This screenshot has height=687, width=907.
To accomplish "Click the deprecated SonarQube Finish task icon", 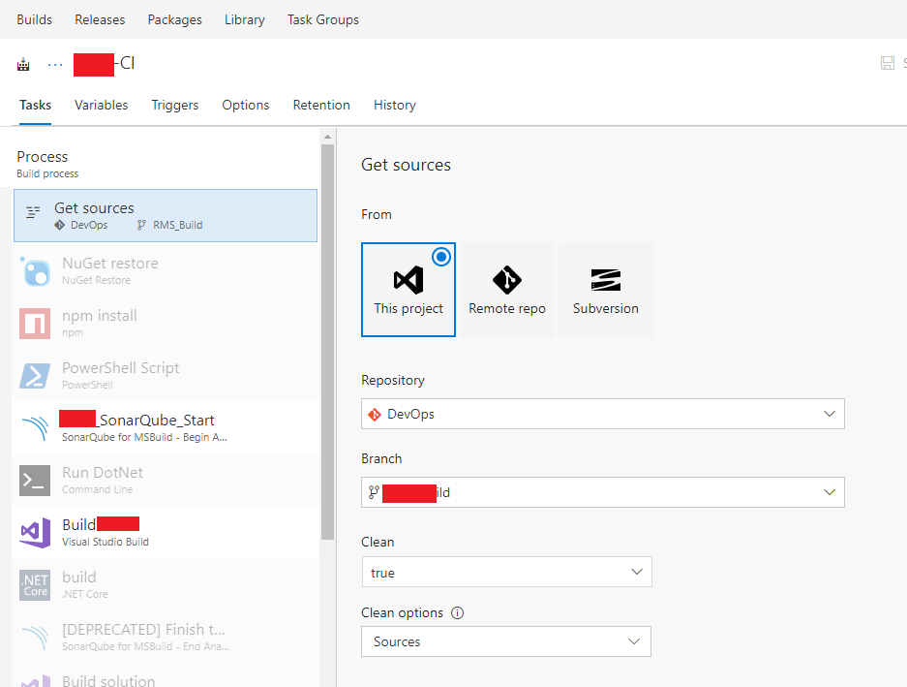I will click(x=35, y=638).
